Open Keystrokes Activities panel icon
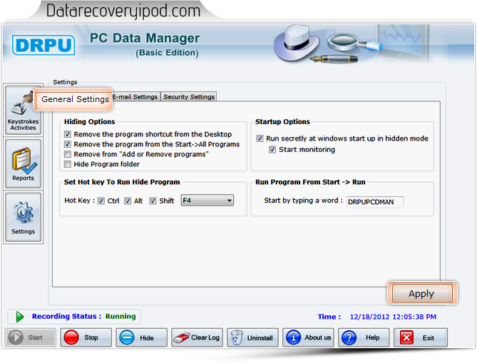 tap(23, 111)
